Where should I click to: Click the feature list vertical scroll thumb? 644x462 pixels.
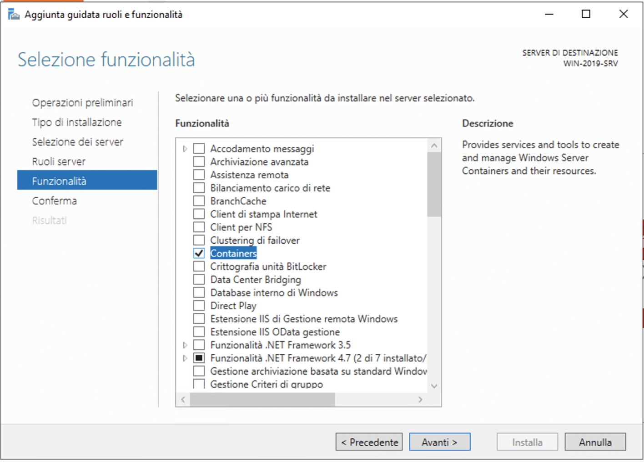[434, 185]
